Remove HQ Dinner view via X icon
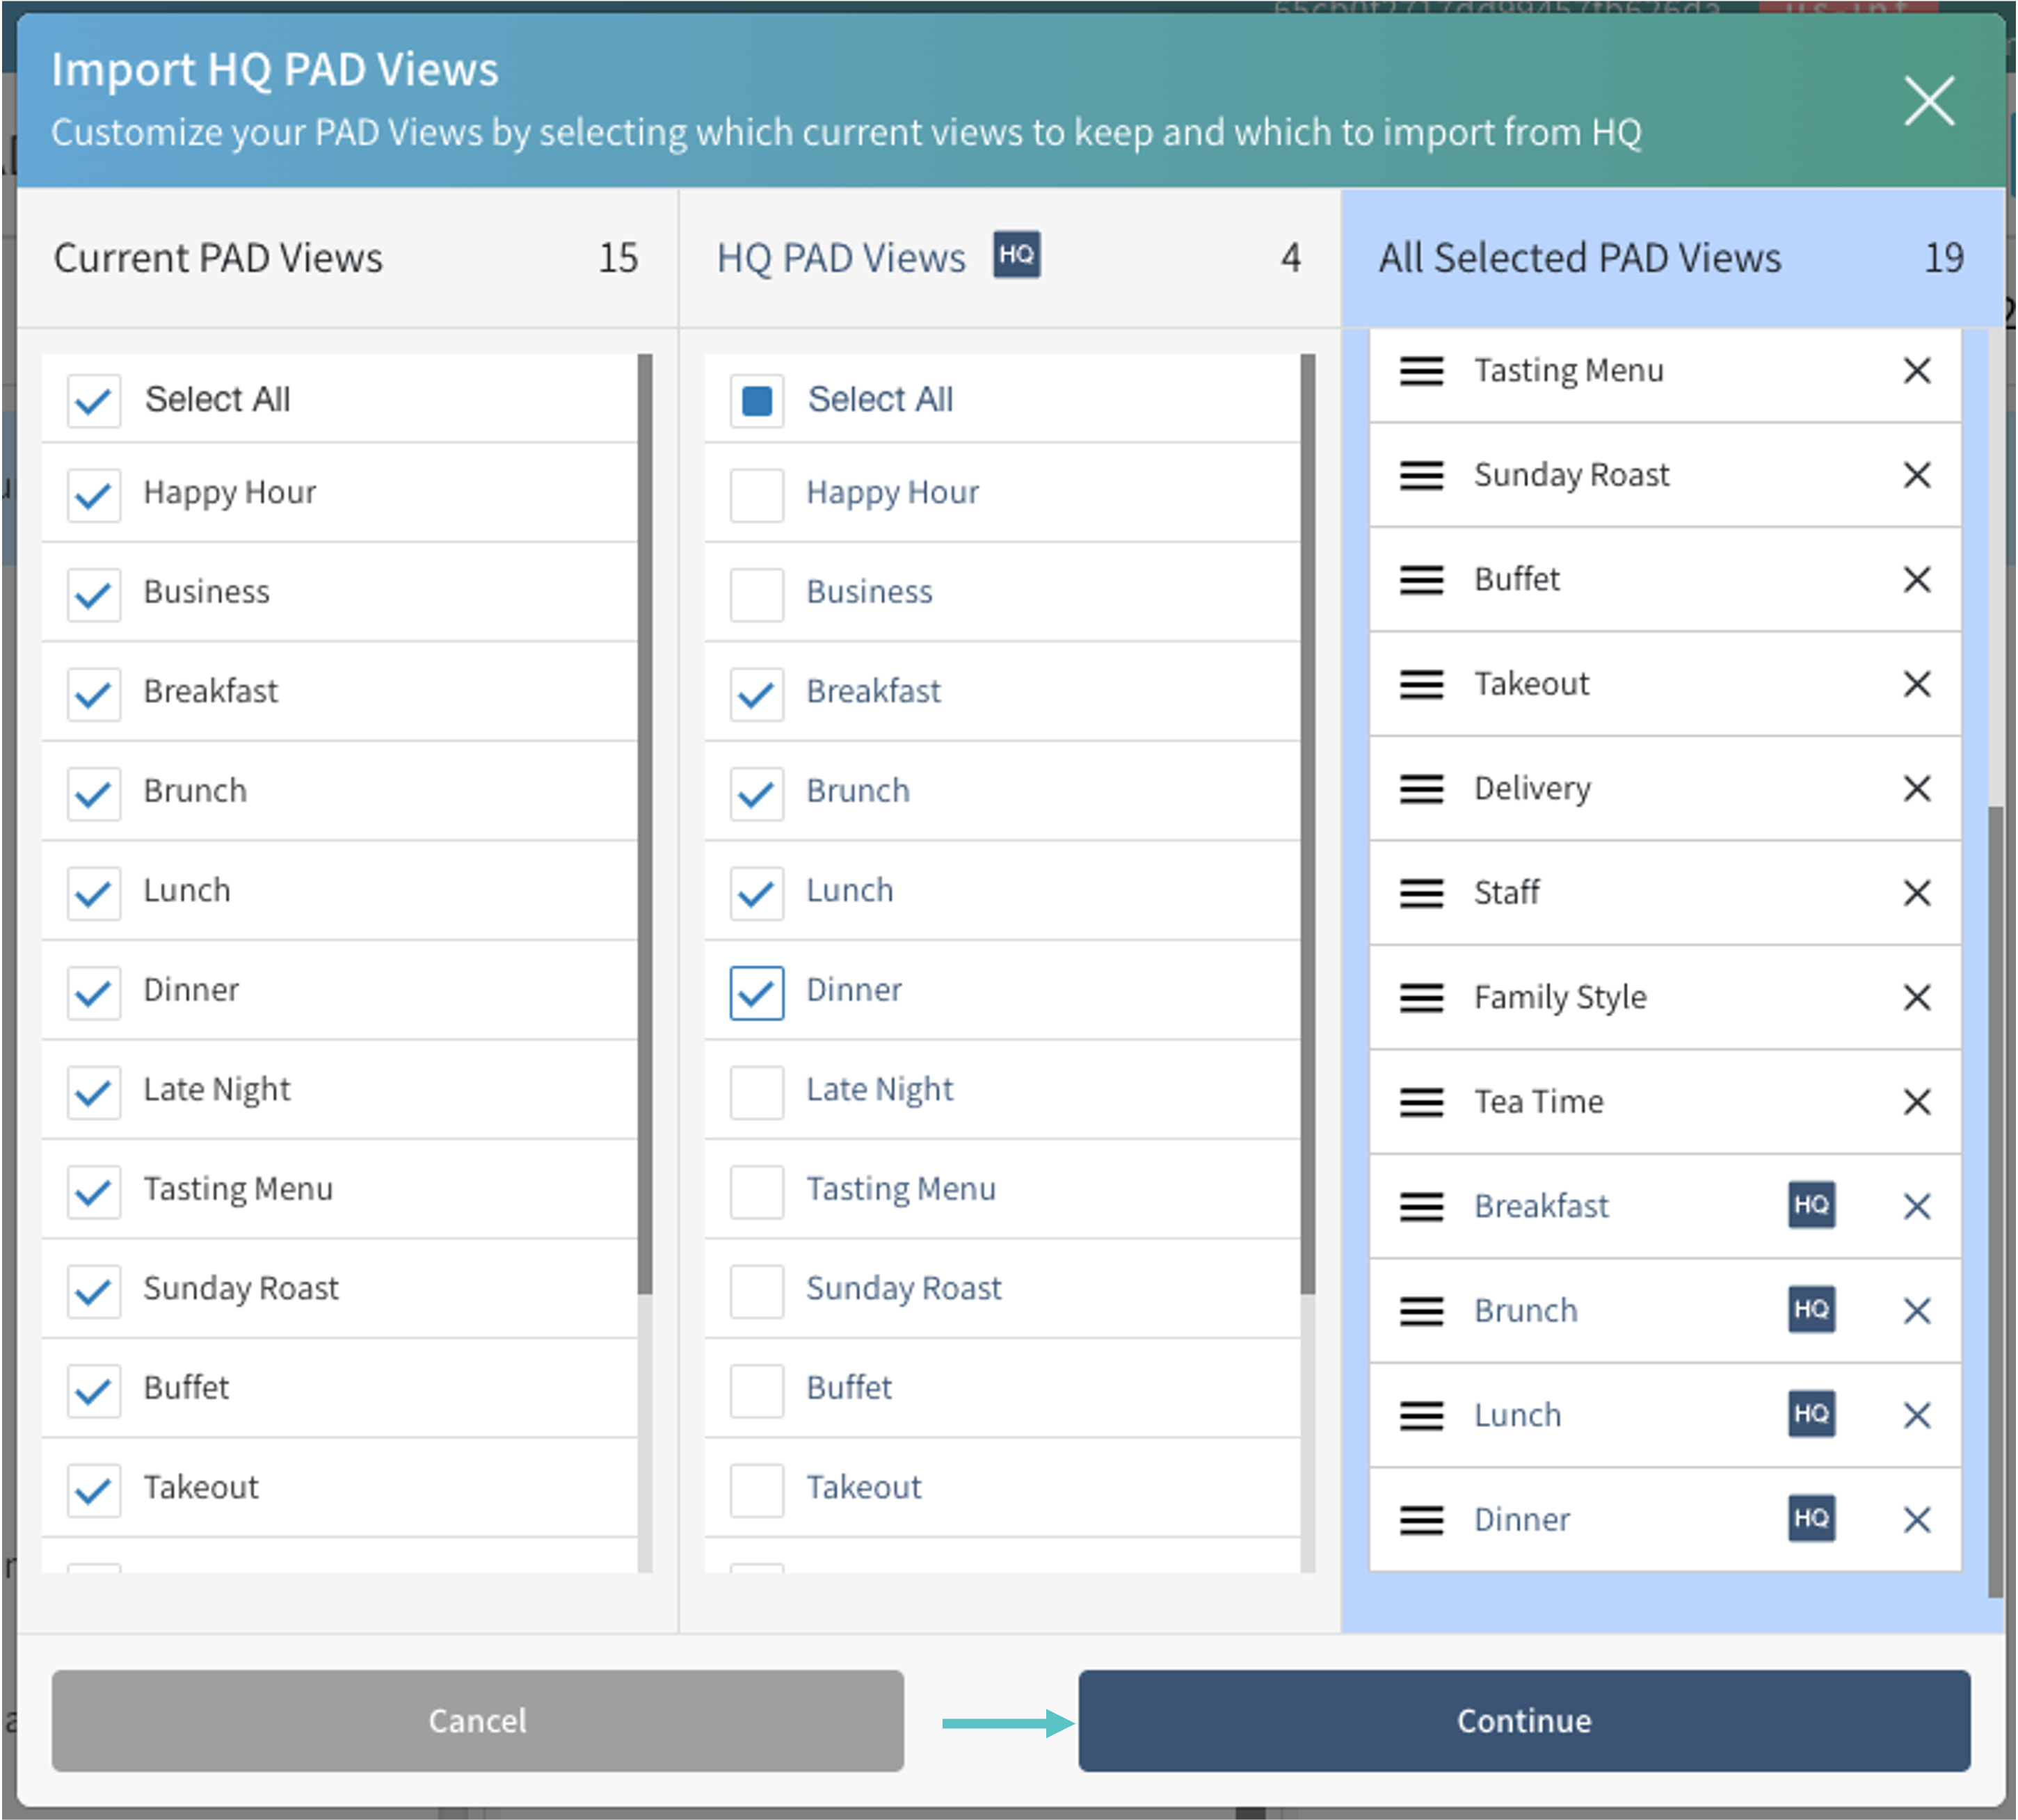Screen dimensions: 2018x1820 pos(1916,1520)
